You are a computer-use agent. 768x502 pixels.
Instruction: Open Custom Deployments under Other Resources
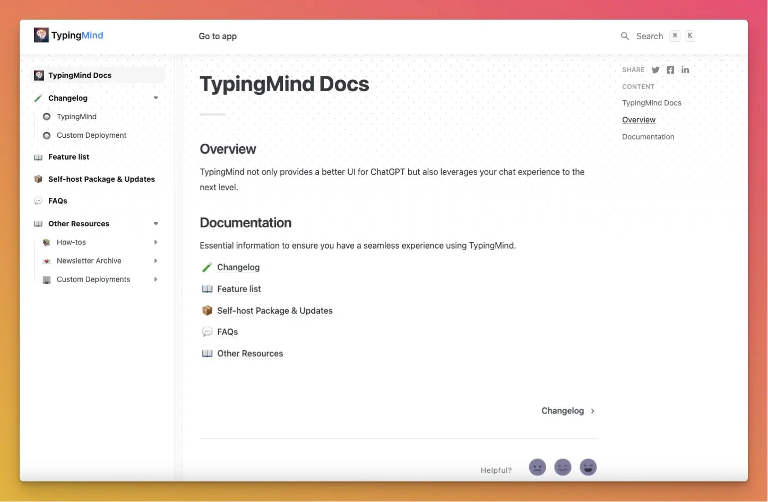93,279
